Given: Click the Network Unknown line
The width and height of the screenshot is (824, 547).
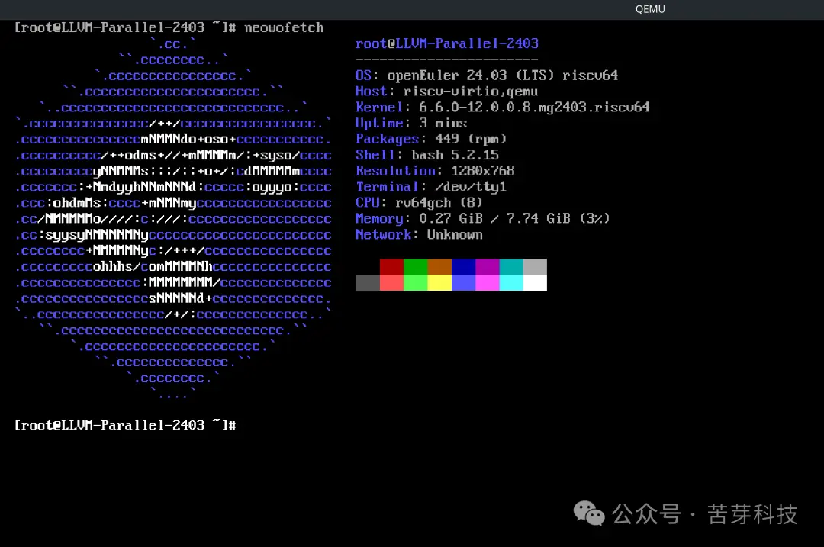Looking at the screenshot, I should (418, 235).
